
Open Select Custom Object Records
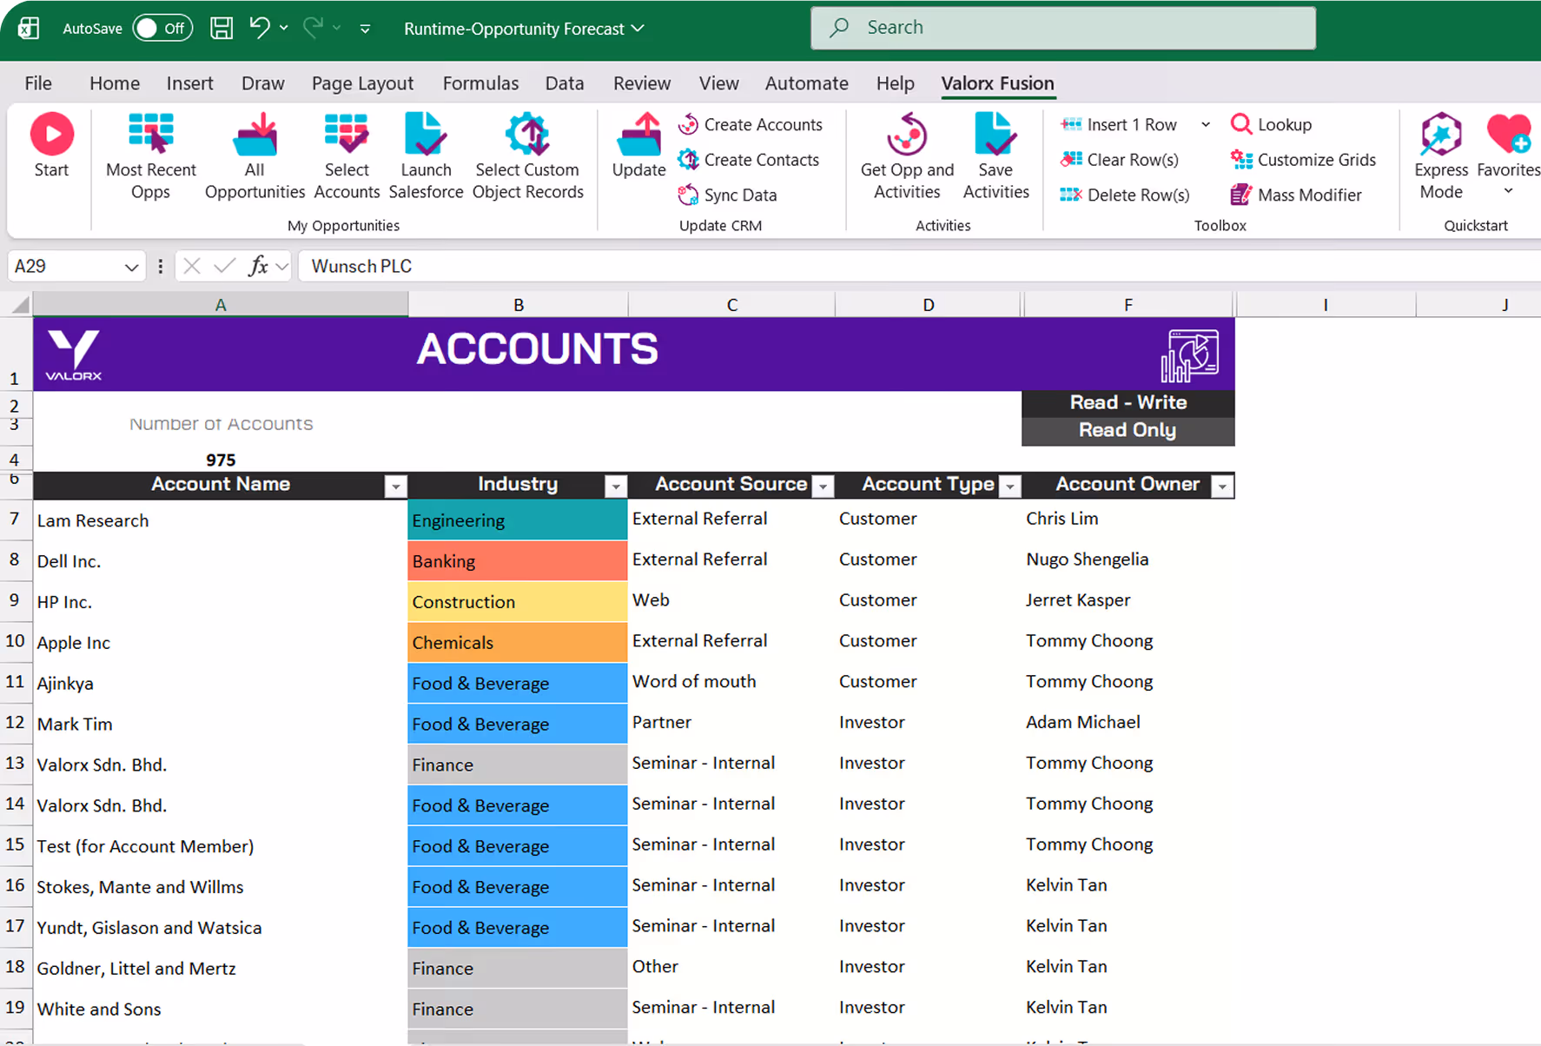[x=527, y=156]
